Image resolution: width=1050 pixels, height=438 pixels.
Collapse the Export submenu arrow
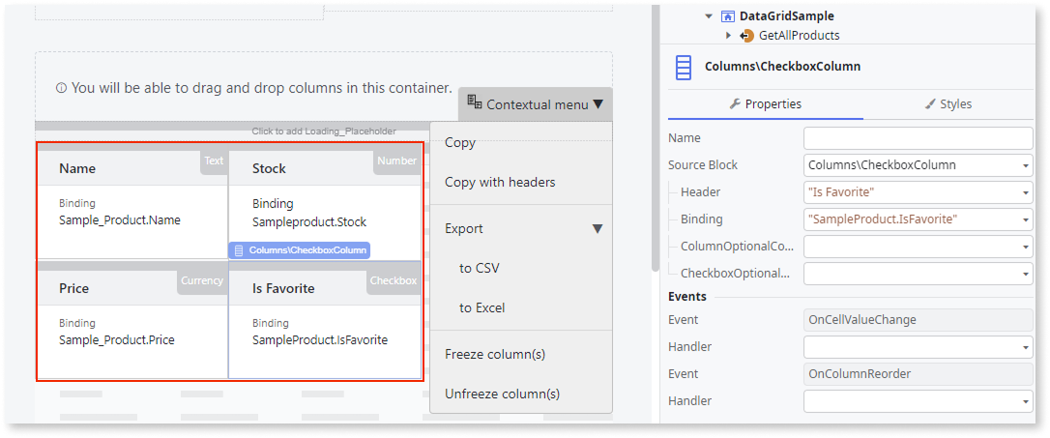click(598, 229)
